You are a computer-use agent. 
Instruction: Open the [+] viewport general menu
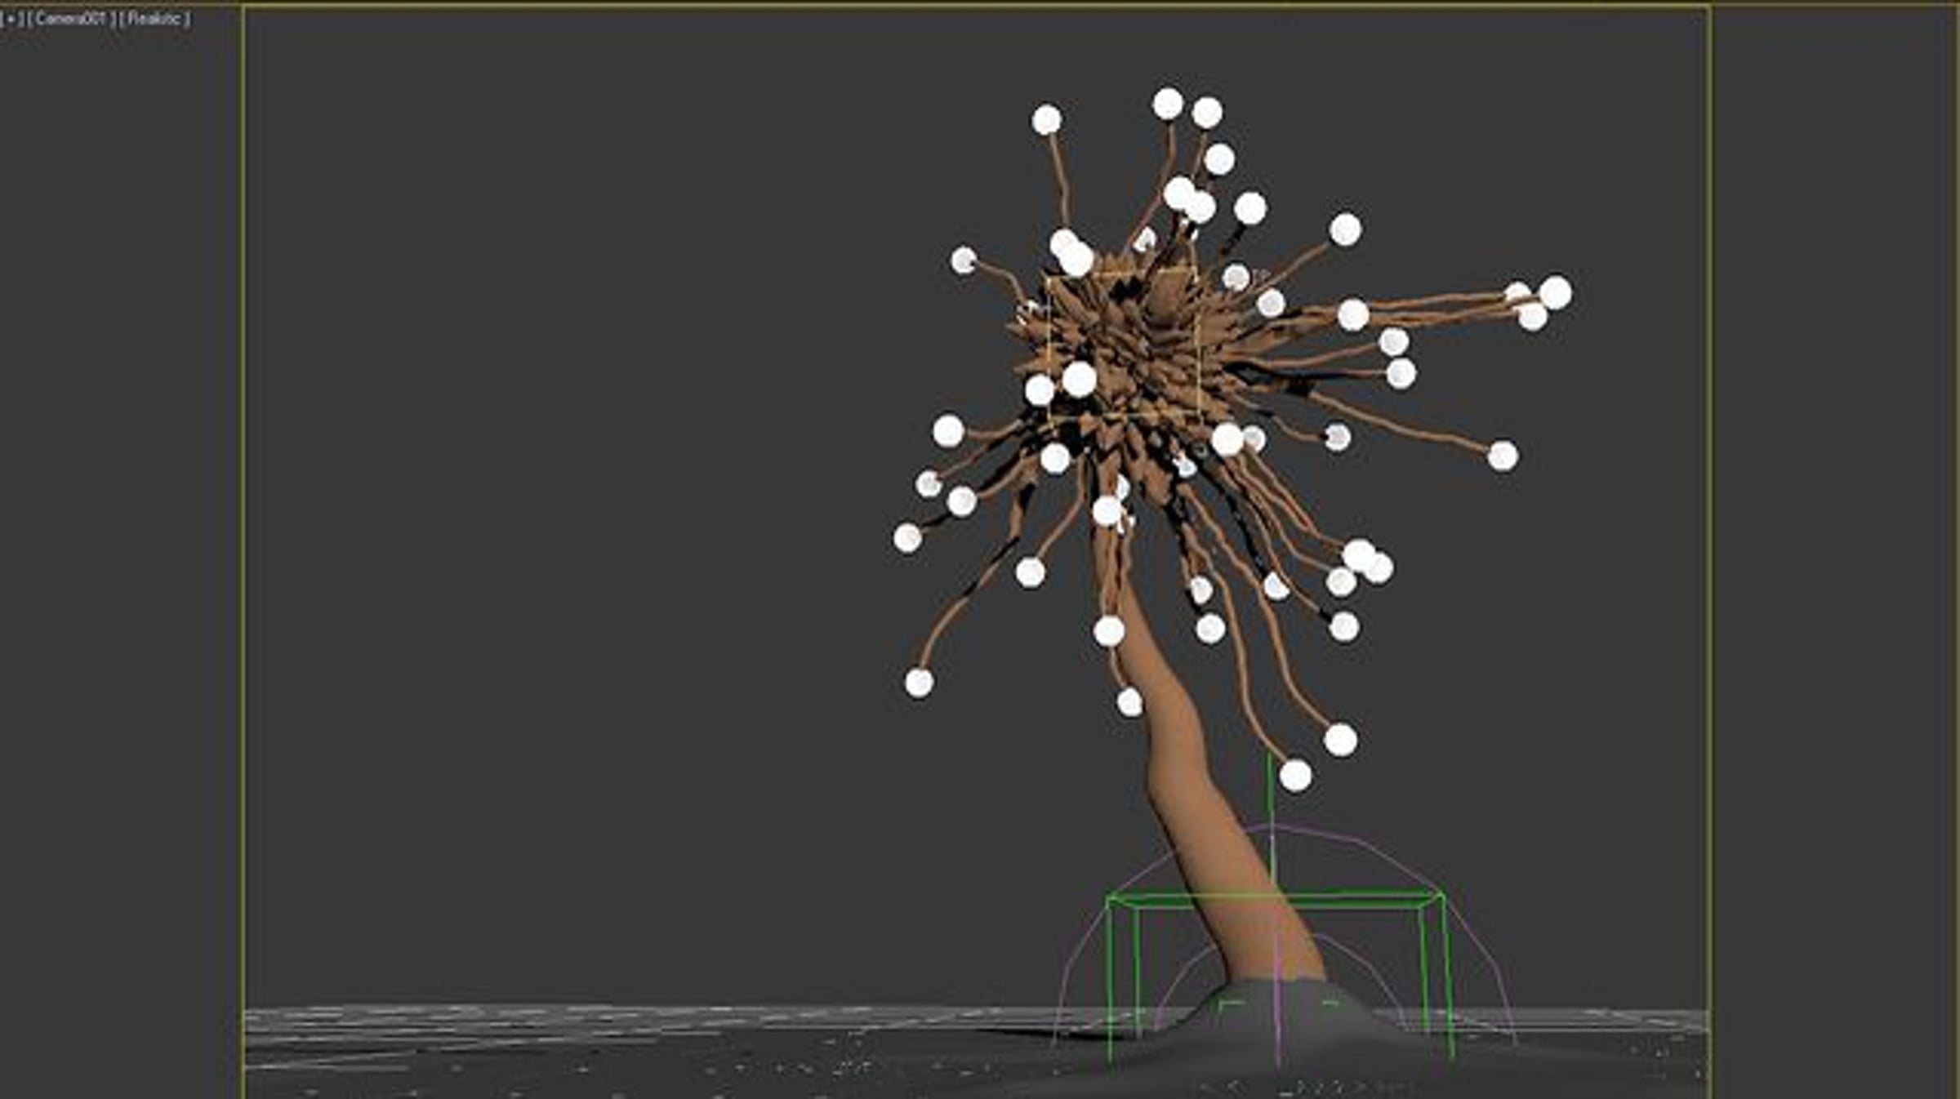12,19
